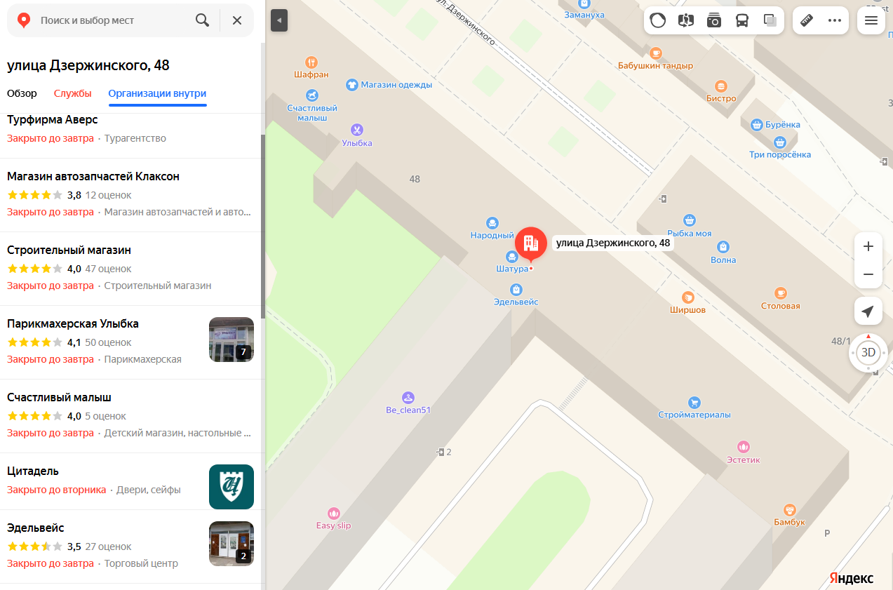
Task: Click Улыбка scissors icon on map
Action: pos(357,130)
